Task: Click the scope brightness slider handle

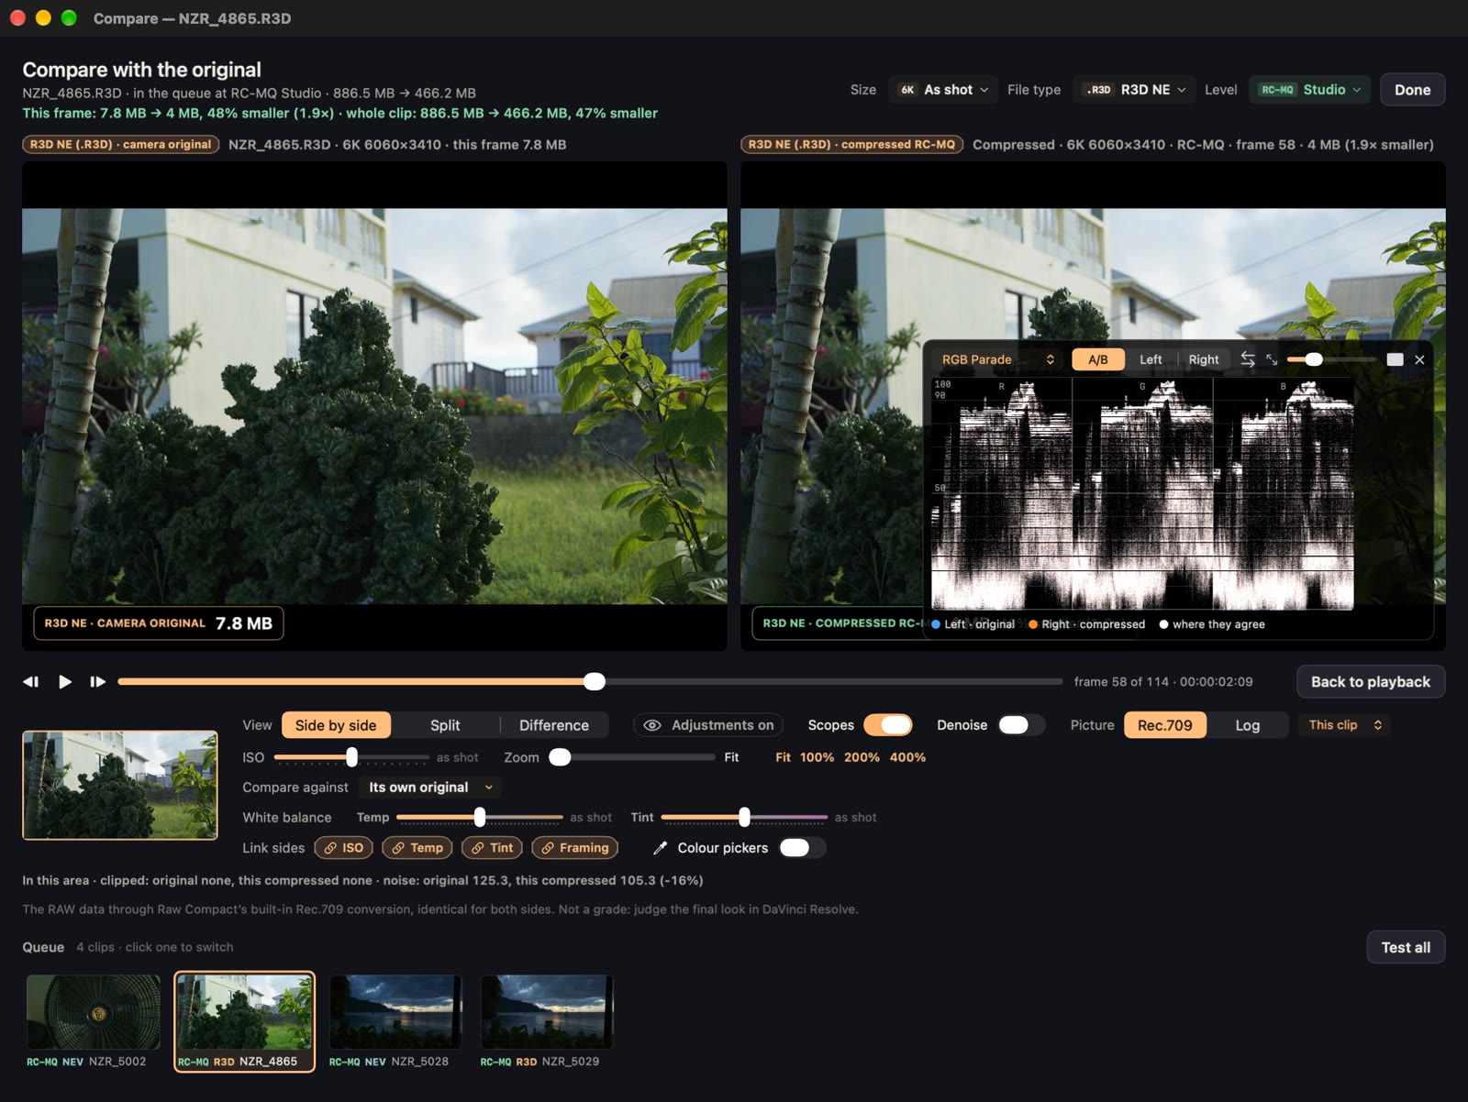Action: pos(1314,359)
